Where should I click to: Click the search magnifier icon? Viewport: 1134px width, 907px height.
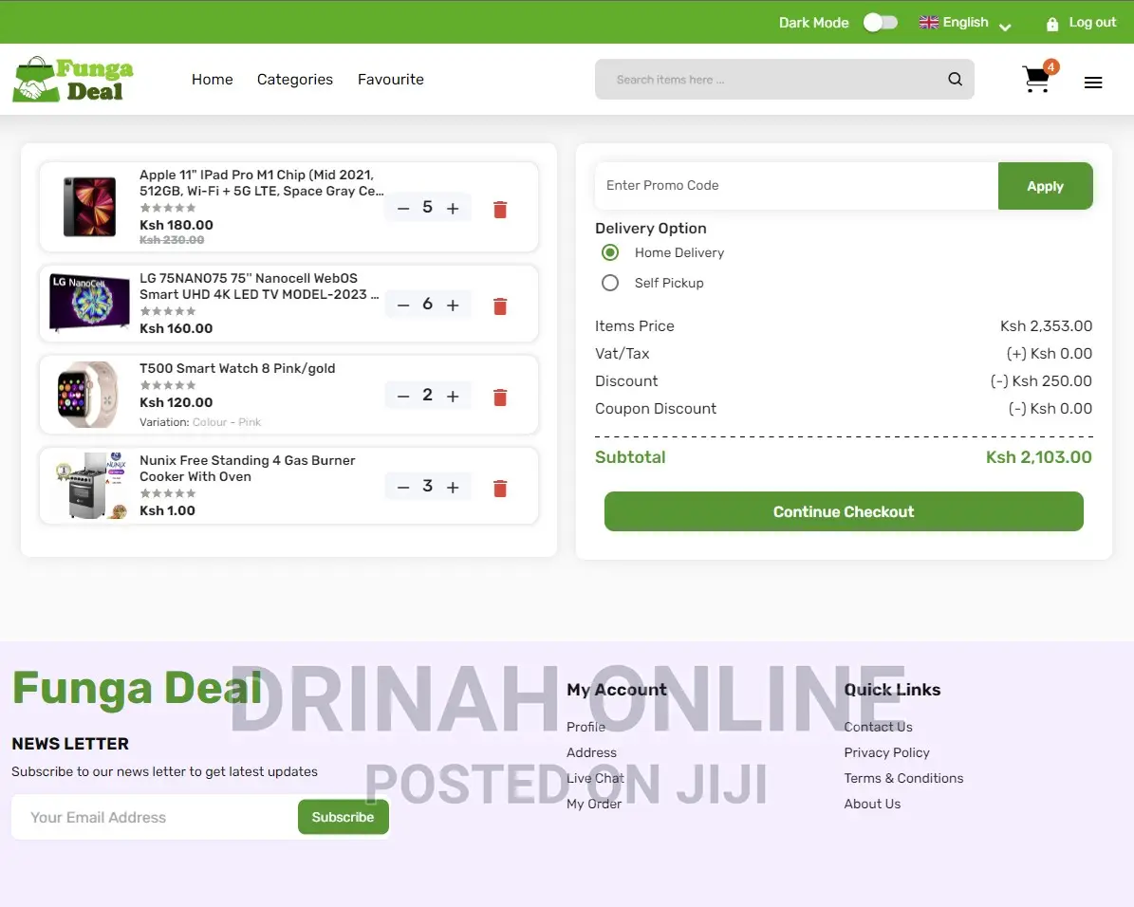click(955, 79)
